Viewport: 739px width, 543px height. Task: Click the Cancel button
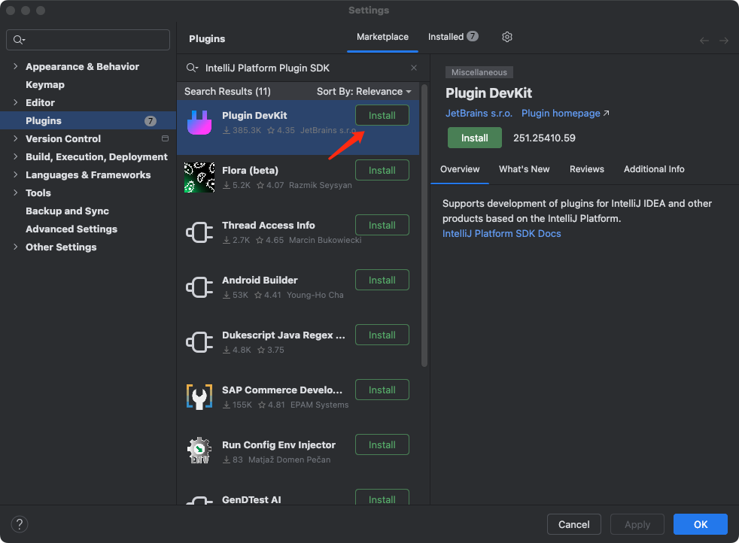[x=573, y=524]
